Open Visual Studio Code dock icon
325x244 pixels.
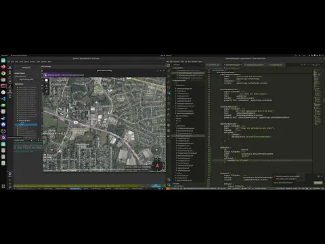coord(3,99)
